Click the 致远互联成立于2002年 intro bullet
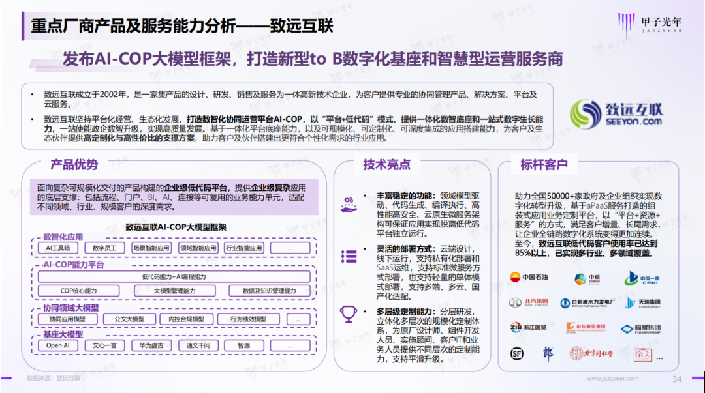 [290, 99]
